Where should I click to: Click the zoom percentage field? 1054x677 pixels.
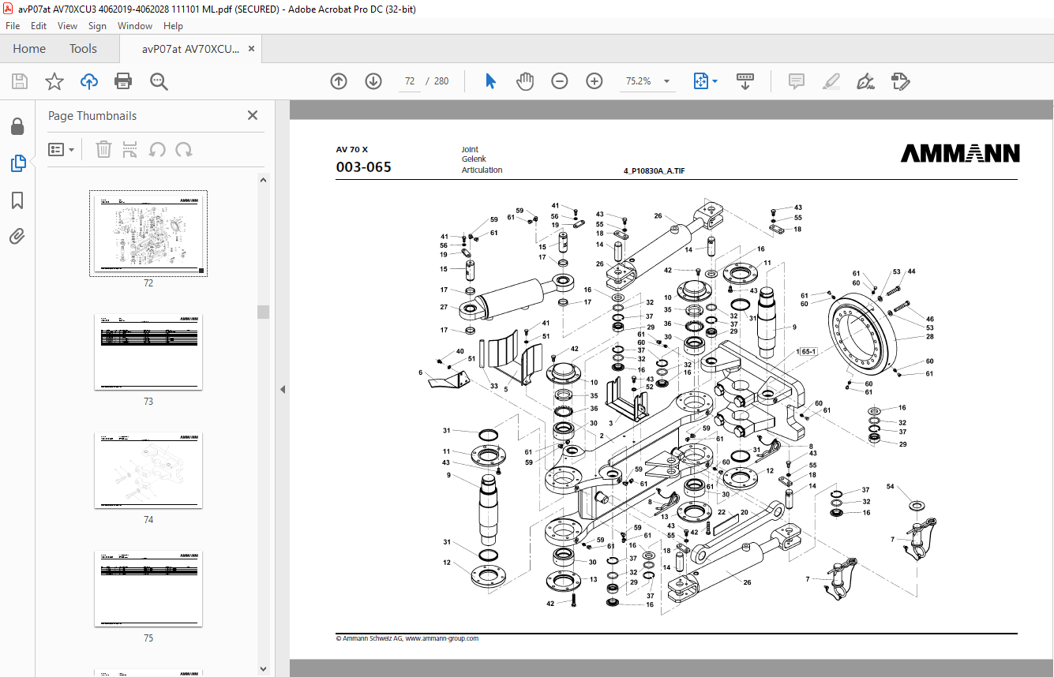click(x=638, y=81)
